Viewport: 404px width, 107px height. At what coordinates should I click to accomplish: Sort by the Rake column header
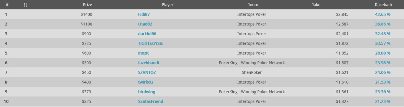tap(316, 5)
